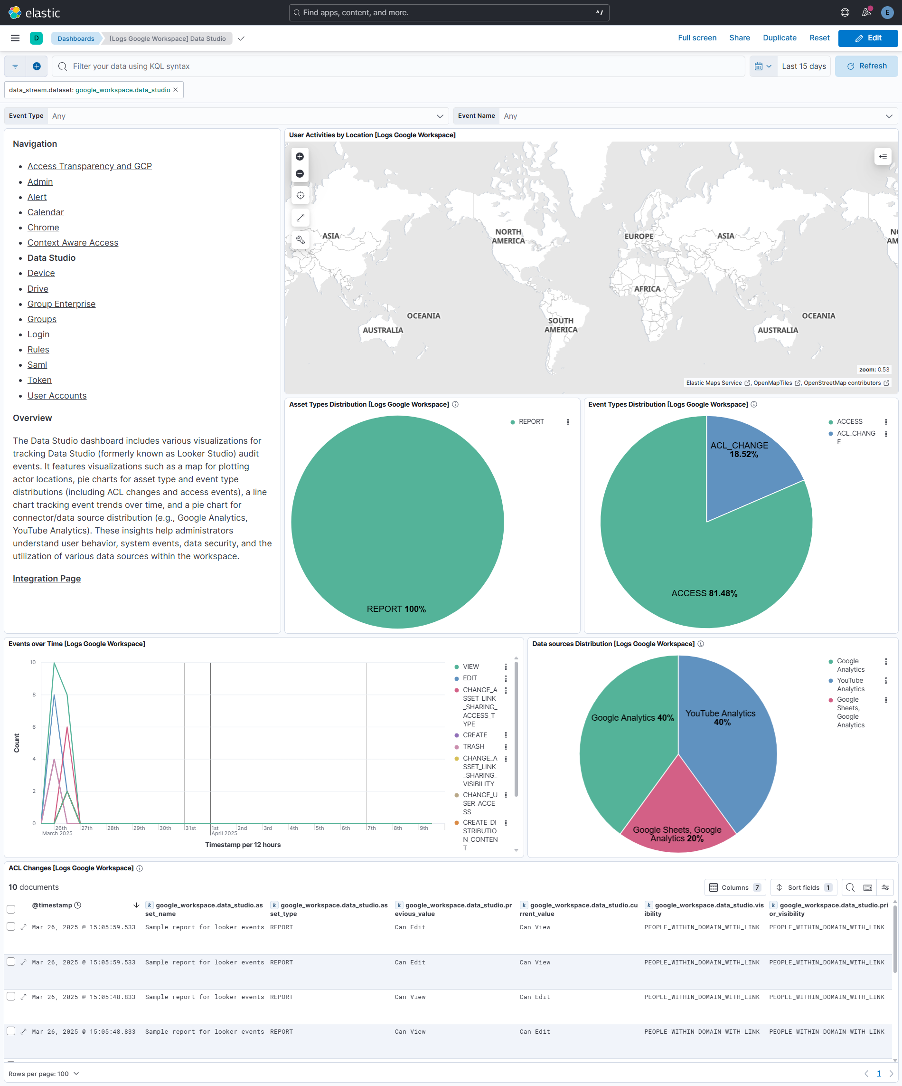
Task: Open the map tools wrench icon
Action: [x=300, y=239]
